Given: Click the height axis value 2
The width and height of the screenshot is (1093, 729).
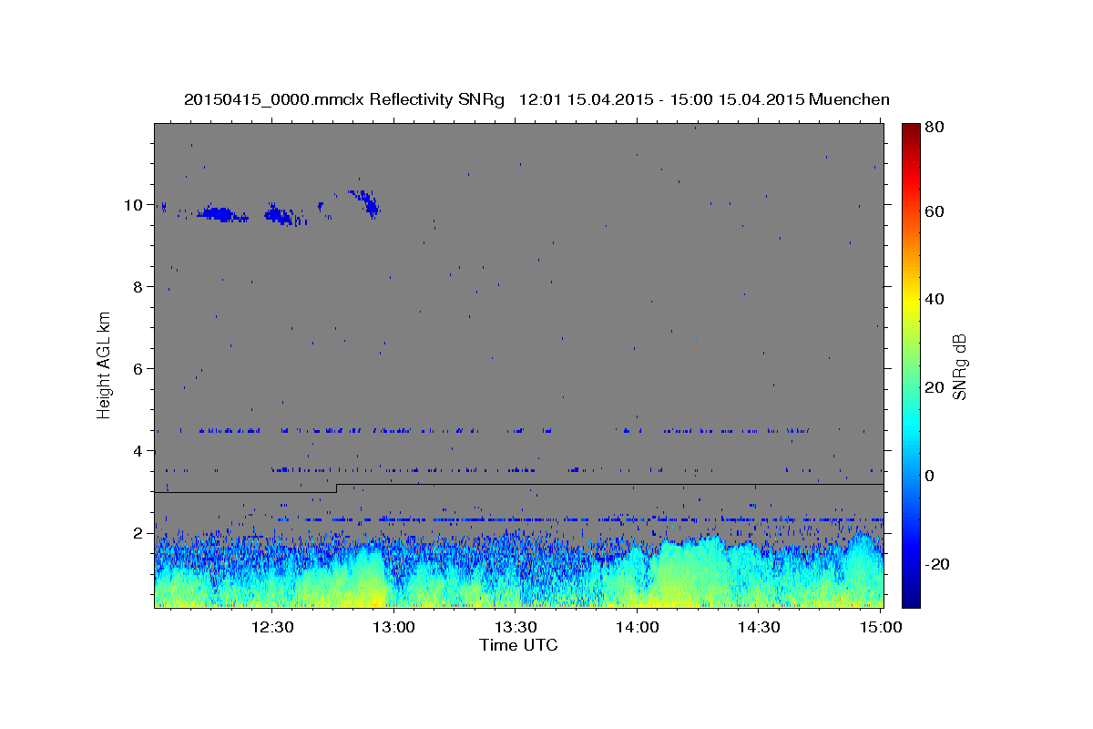Looking at the screenshot, I should pyautogui.click(x=139, y=533).
